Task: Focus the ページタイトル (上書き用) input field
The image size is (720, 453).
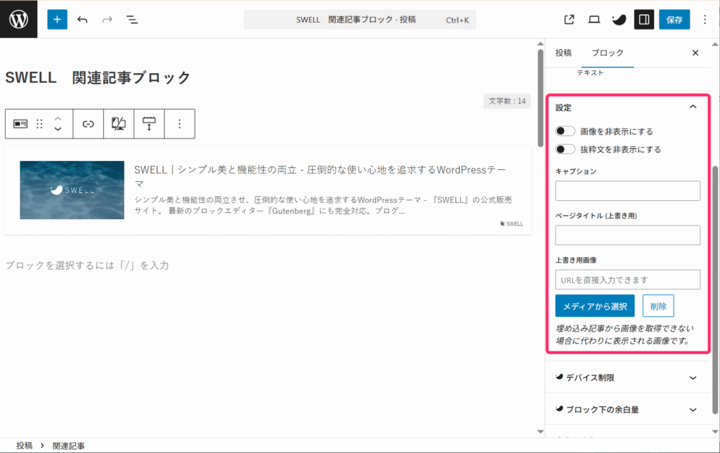Action: (x=628, y=235)
